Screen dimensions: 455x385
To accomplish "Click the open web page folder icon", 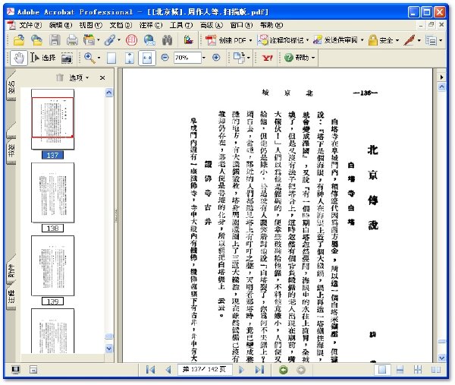I will point(37,40).
